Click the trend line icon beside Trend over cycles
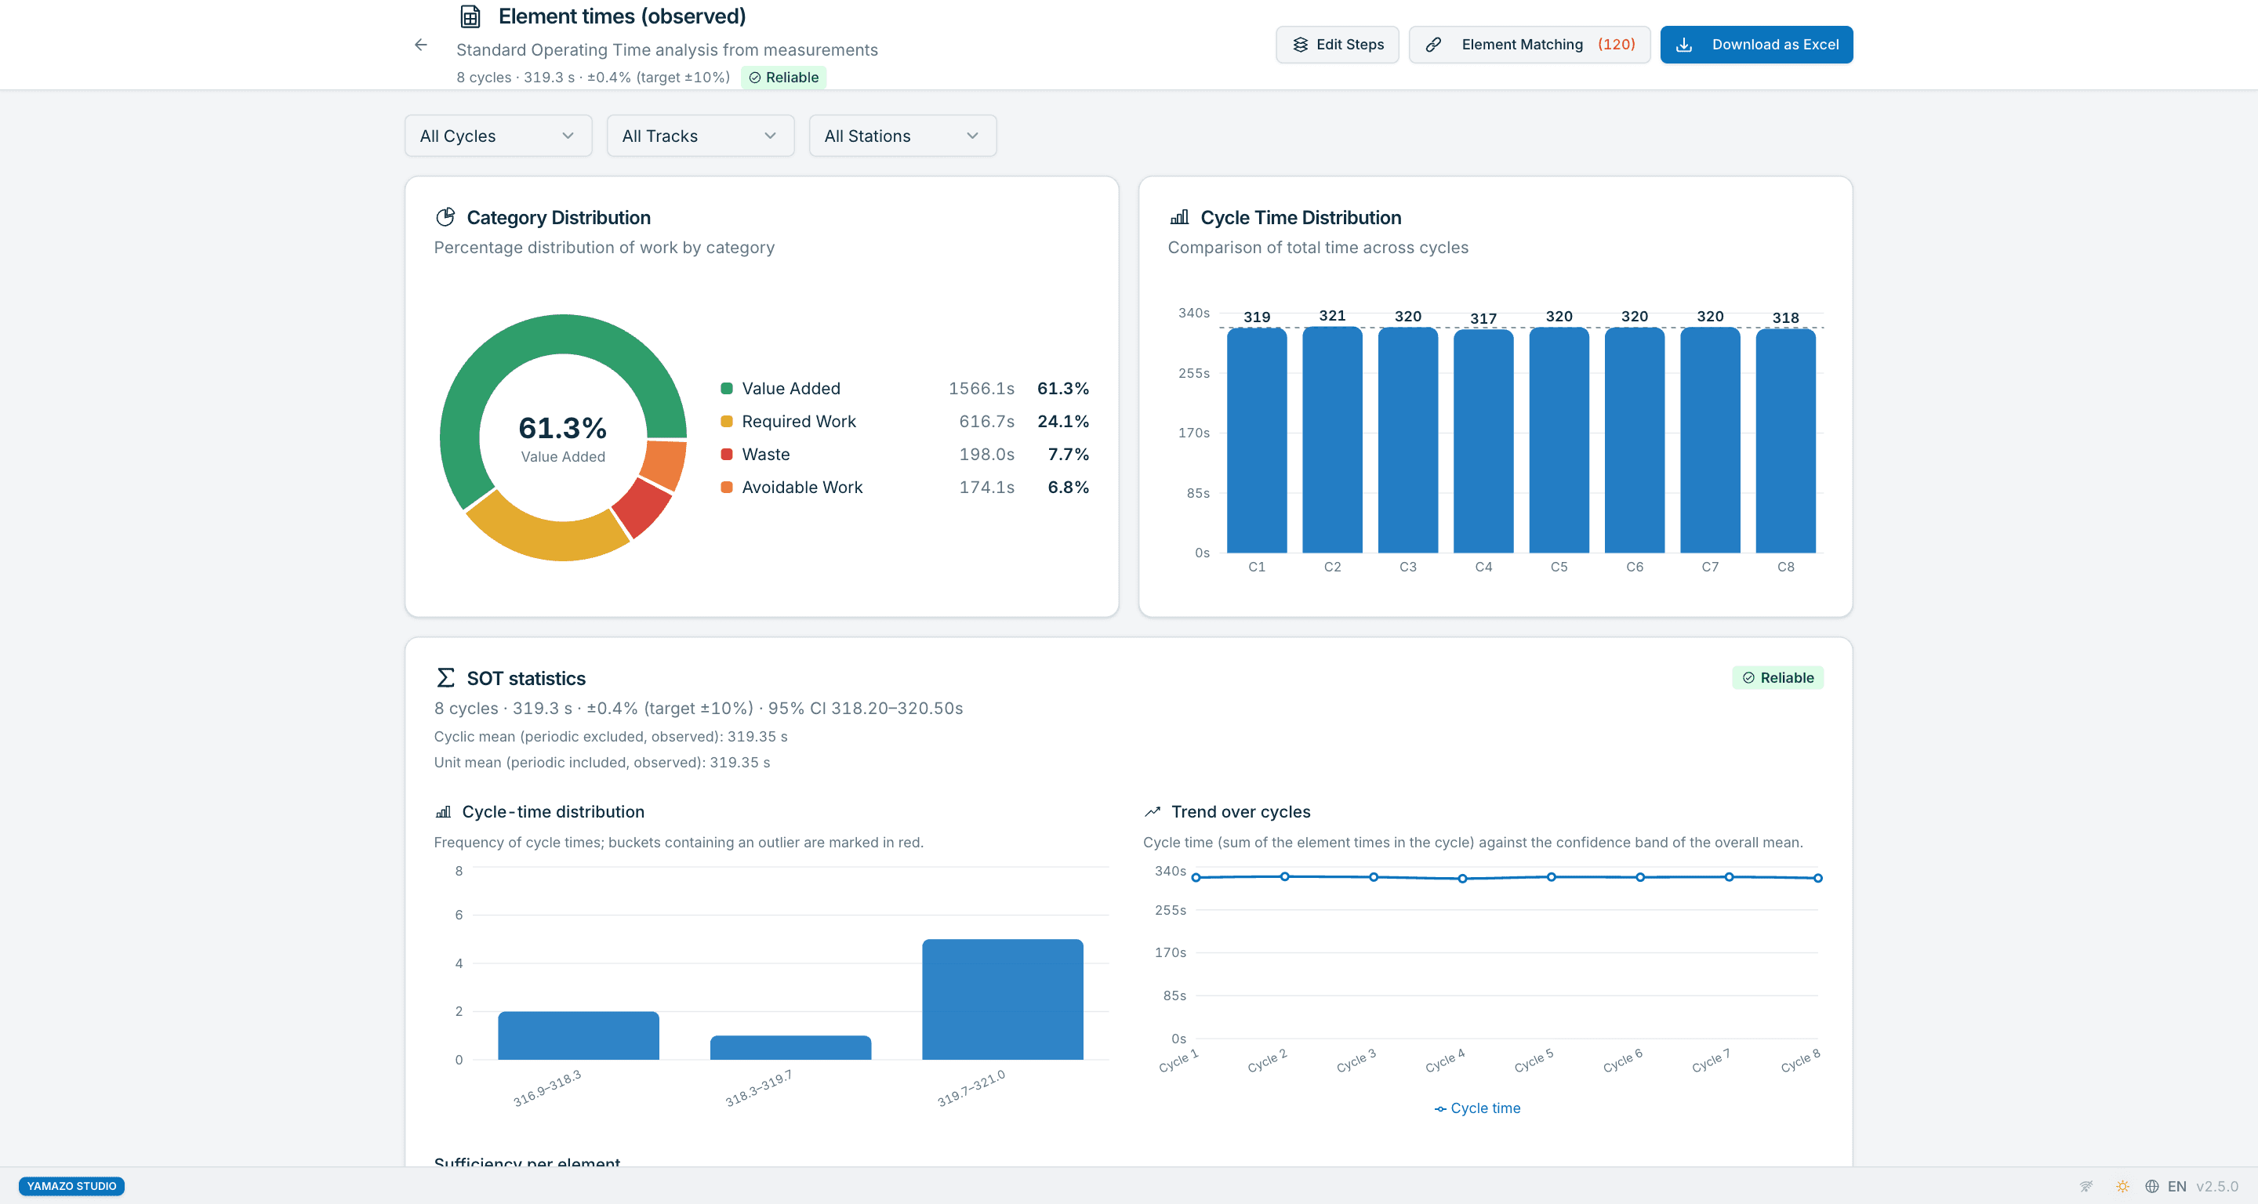The height and width of the screenshot is (1204, 2258). coord(1152,812)
